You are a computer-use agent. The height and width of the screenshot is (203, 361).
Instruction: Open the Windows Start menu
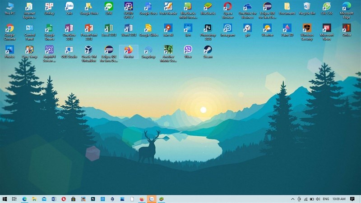click(5, 199)
